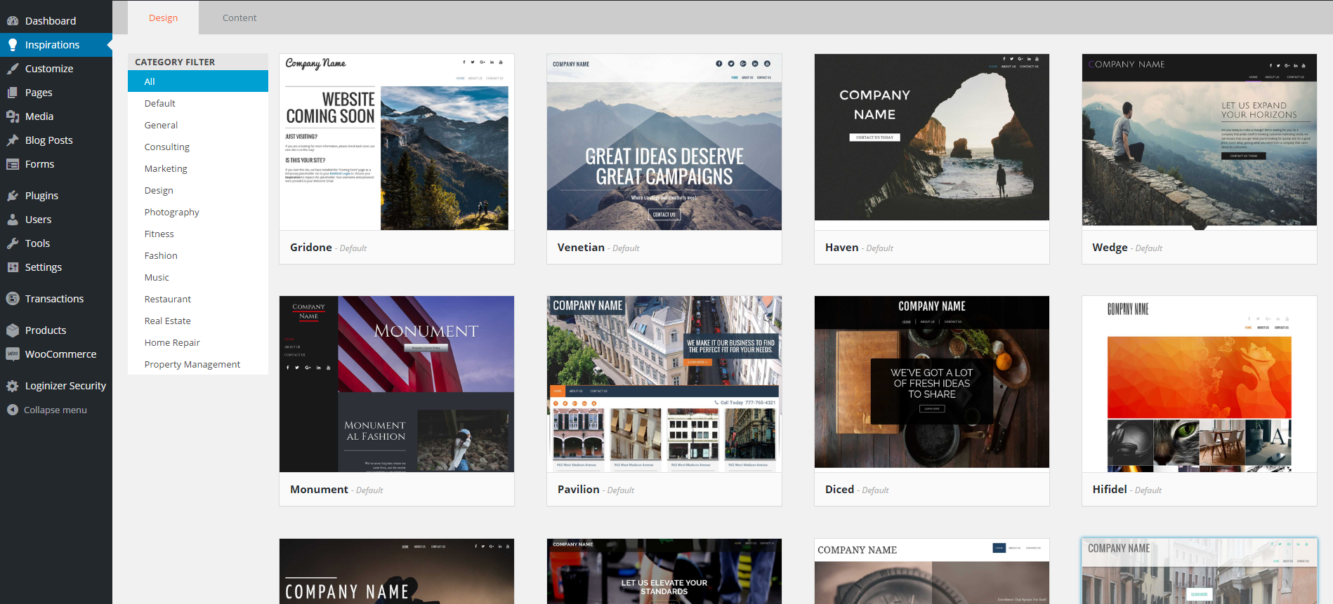Click the Pavilion theme title
This screenshot has height=604, width=1333.
click(x=579, y=490)
